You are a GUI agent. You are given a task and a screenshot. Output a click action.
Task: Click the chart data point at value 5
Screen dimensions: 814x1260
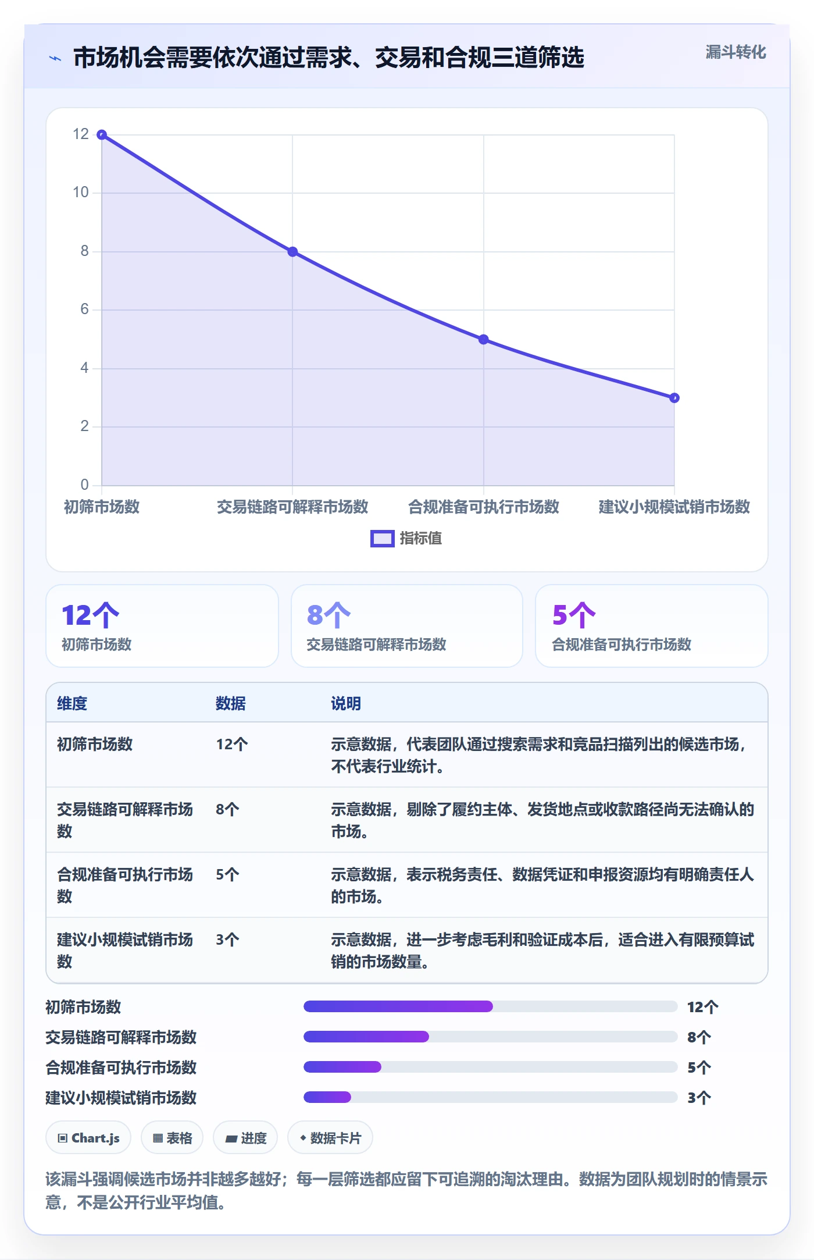[483, 340]
